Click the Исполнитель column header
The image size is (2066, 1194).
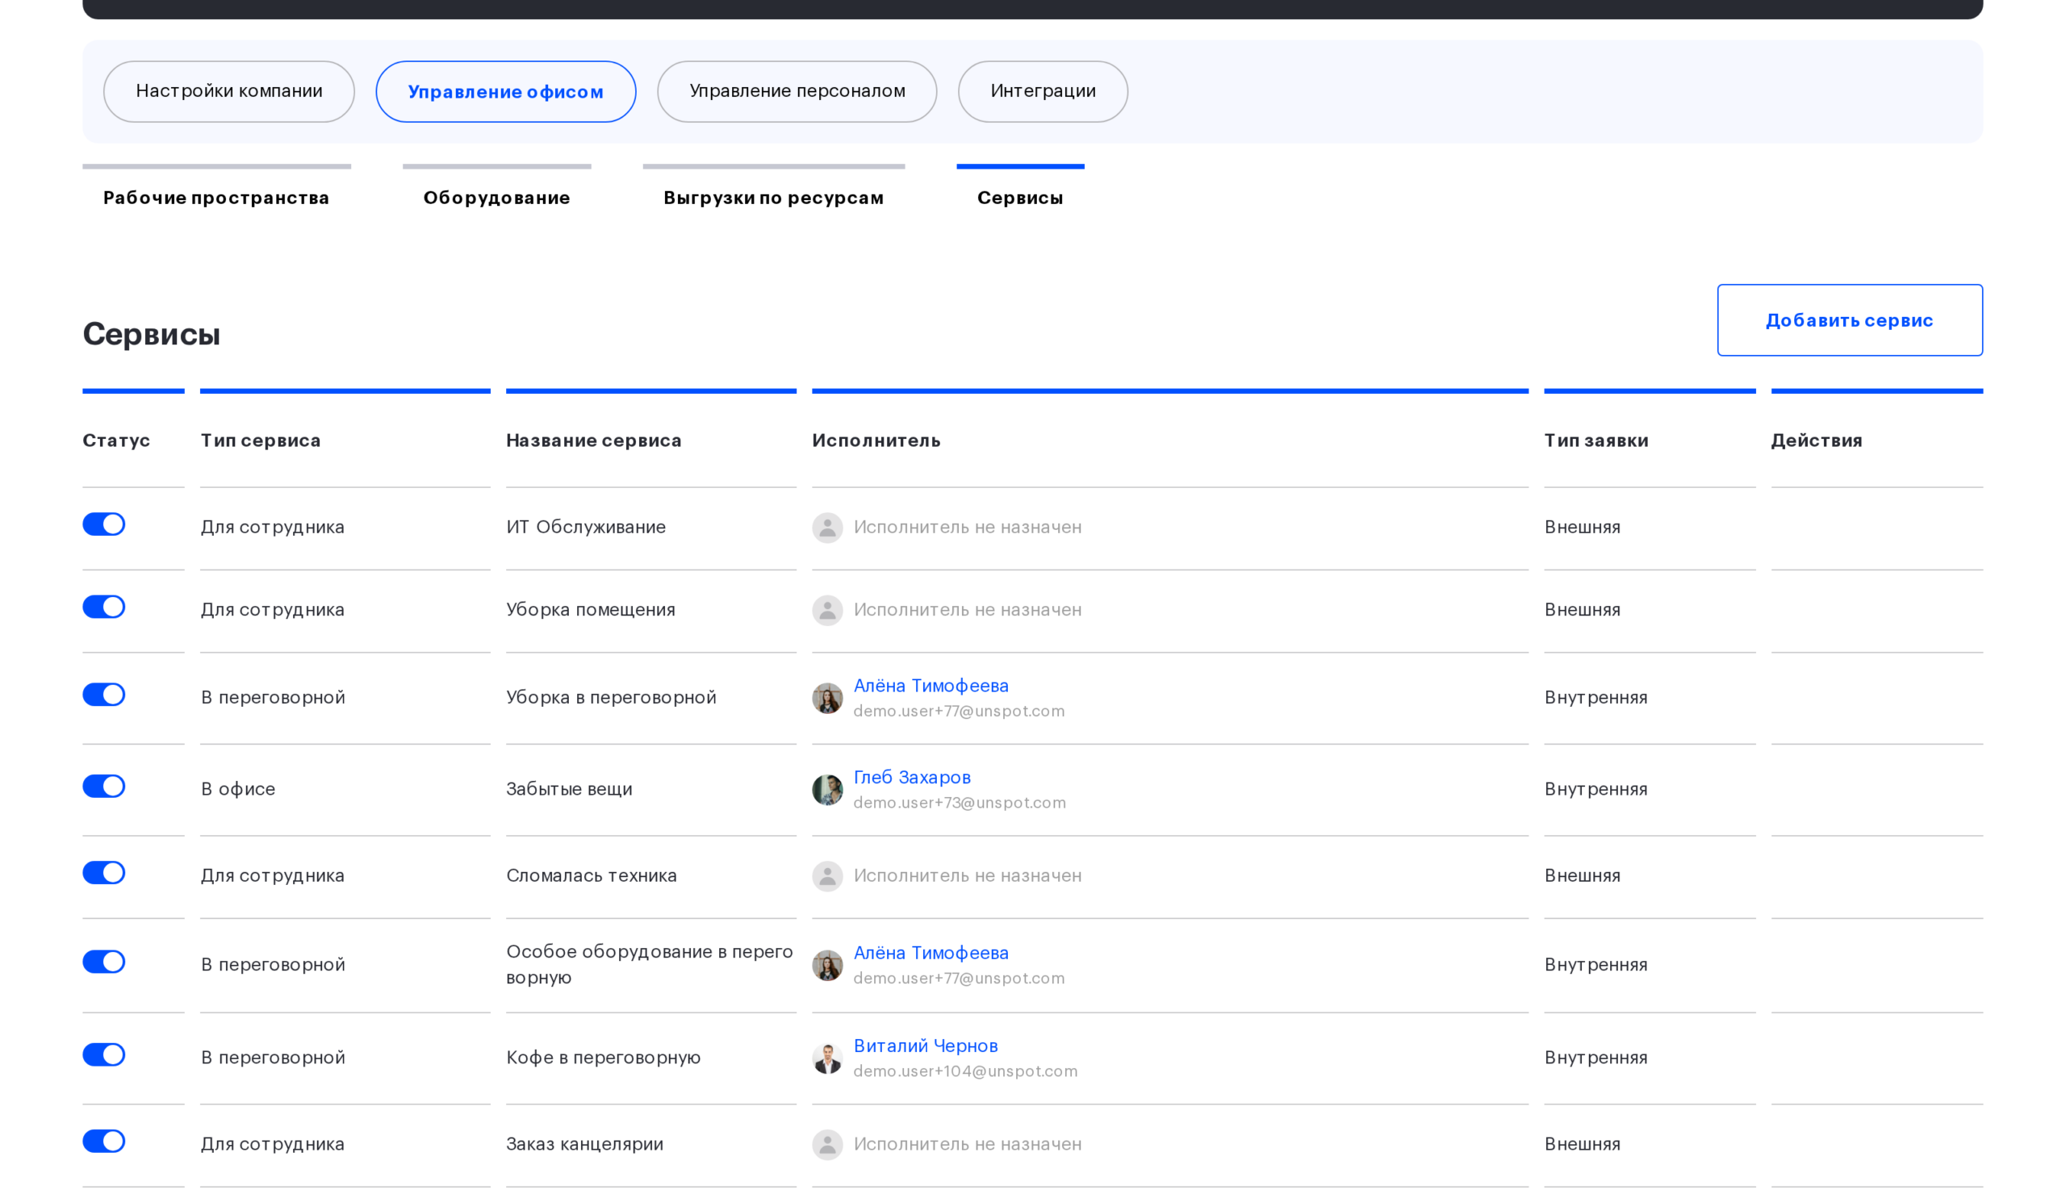point(876,440)
